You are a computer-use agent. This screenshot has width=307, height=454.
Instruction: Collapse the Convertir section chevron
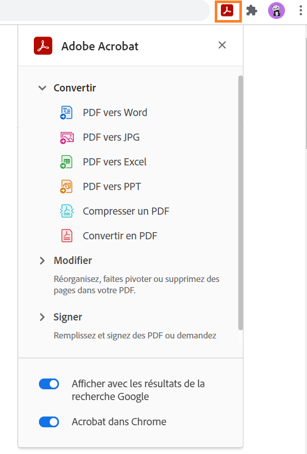[x=43, y=88]
